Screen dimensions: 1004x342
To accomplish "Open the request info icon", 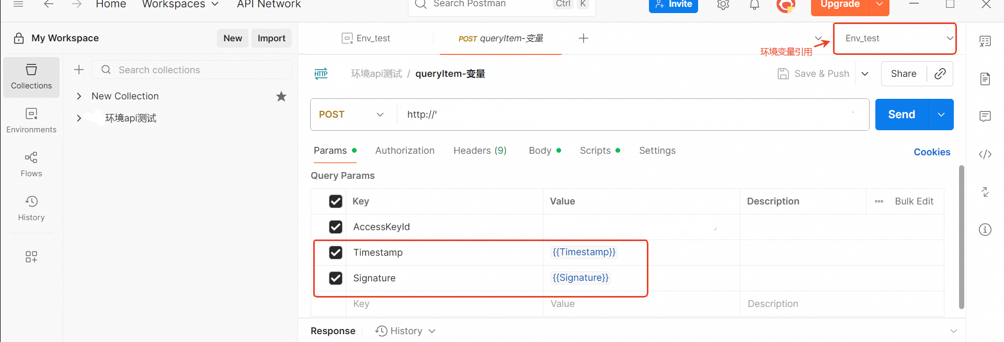I will (985, 230).
